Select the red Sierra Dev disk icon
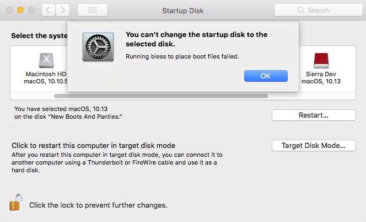The width and height of the screenshot is (366, 222). 321,60
